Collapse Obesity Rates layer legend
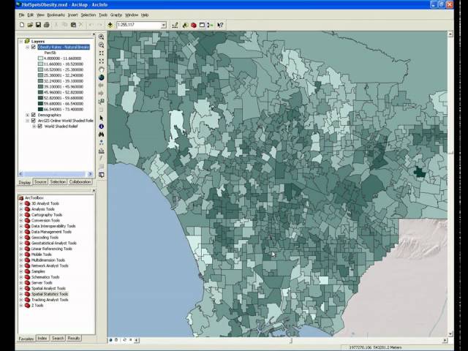Image resolution: width=468 pixels, height=351 pixels. point(27,47)
